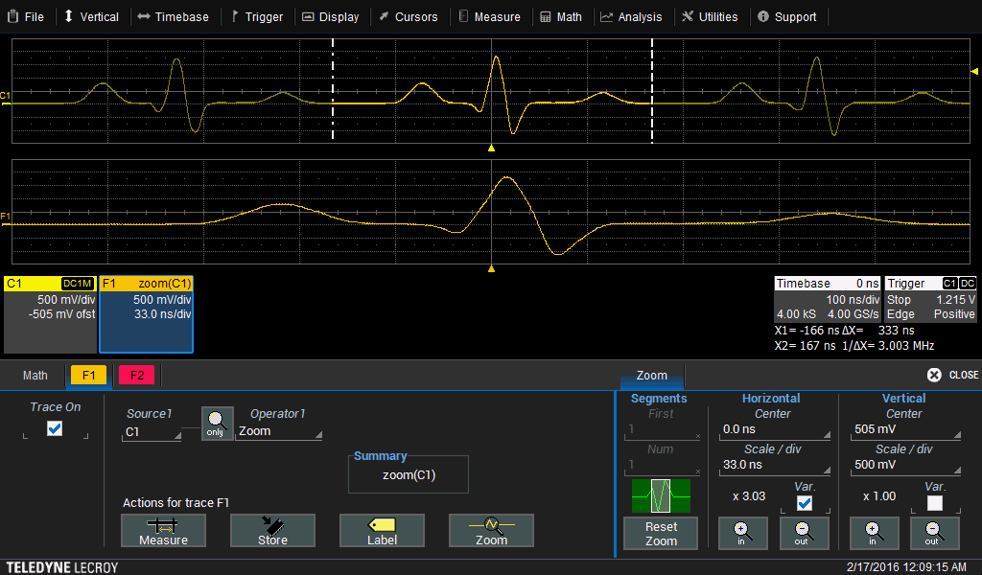Toggle the Trace On checkbox
This screenshot has width=982, height=575.
click(55, 429)
